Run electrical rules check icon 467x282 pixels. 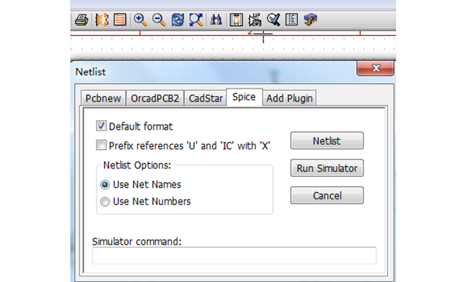[273, 20]
